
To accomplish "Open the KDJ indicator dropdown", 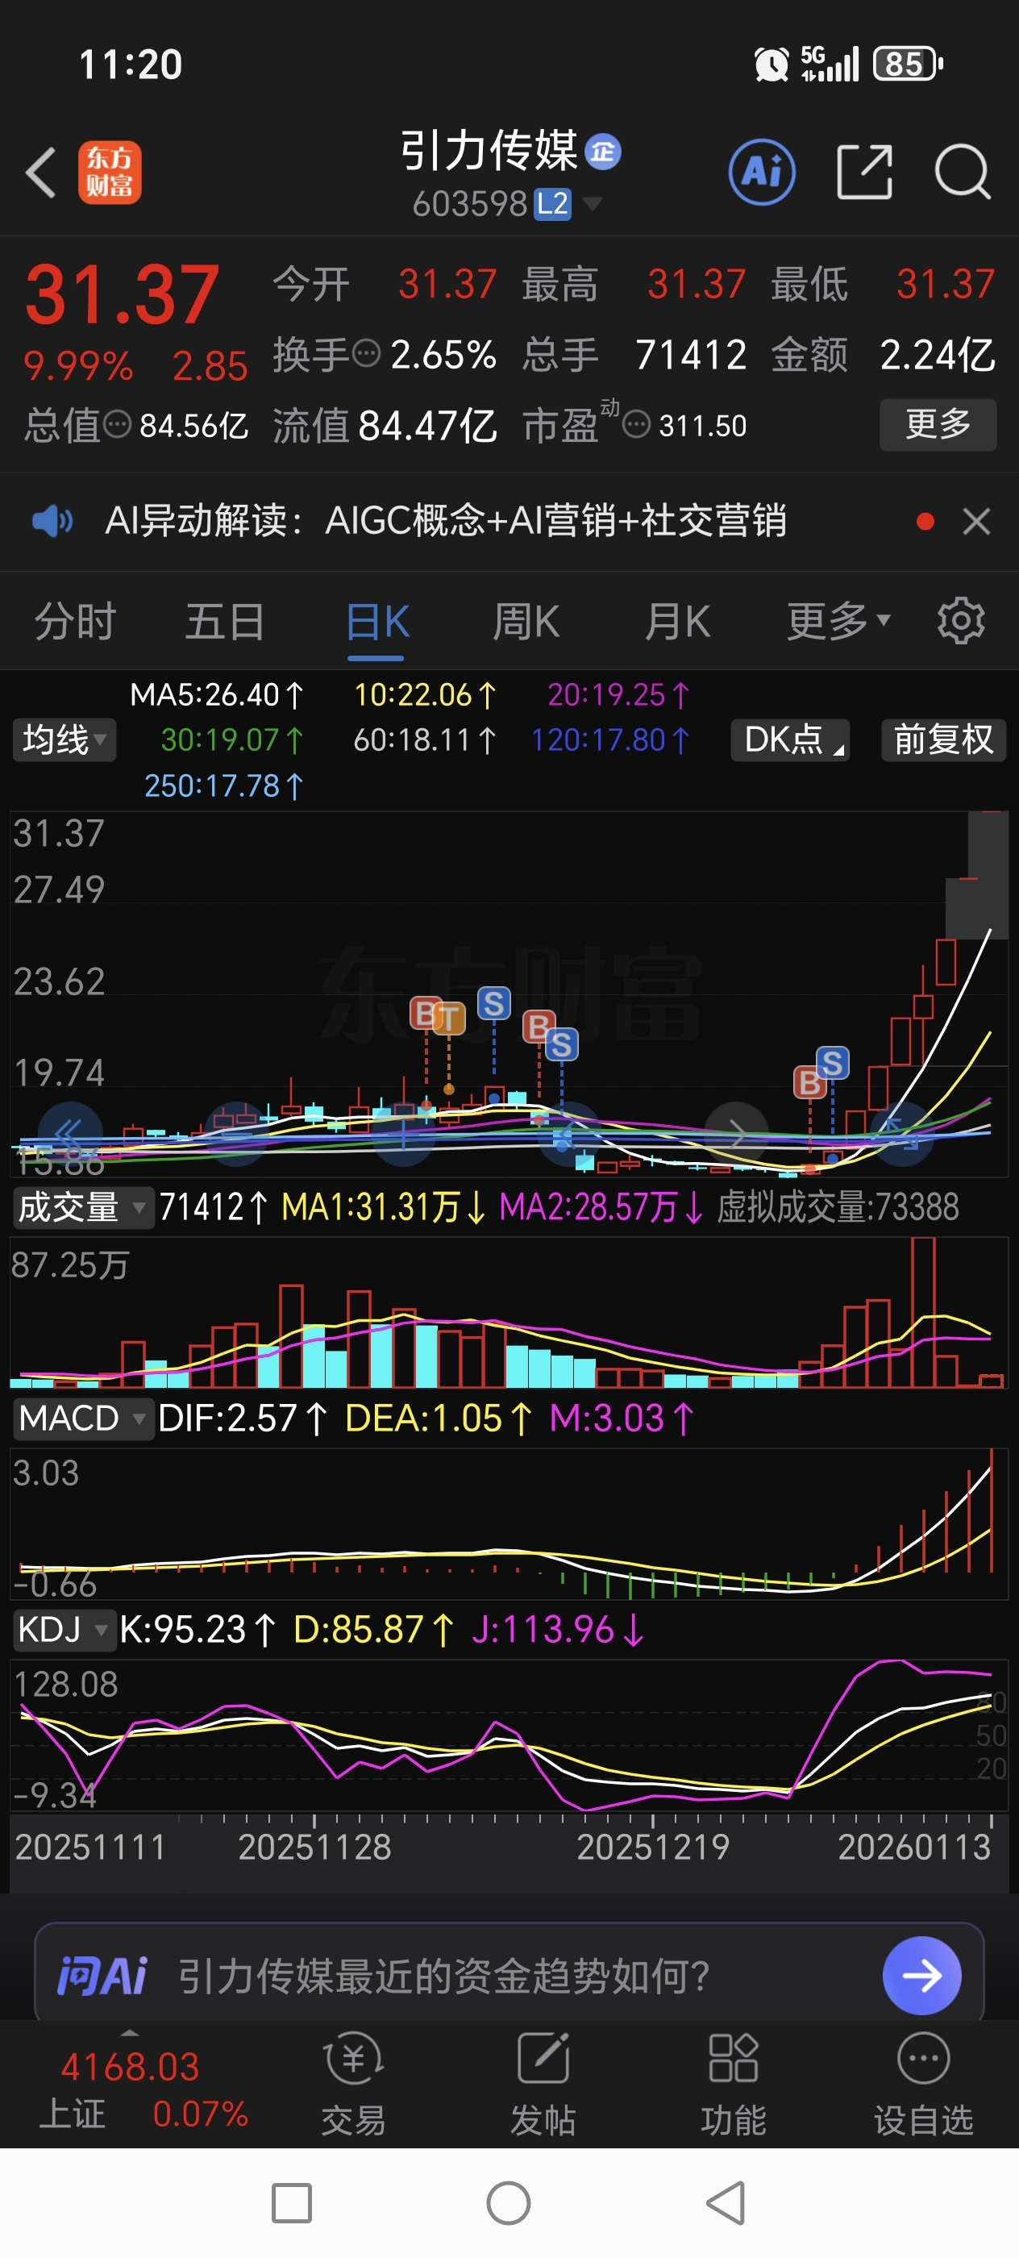I will pos(63,1630).
